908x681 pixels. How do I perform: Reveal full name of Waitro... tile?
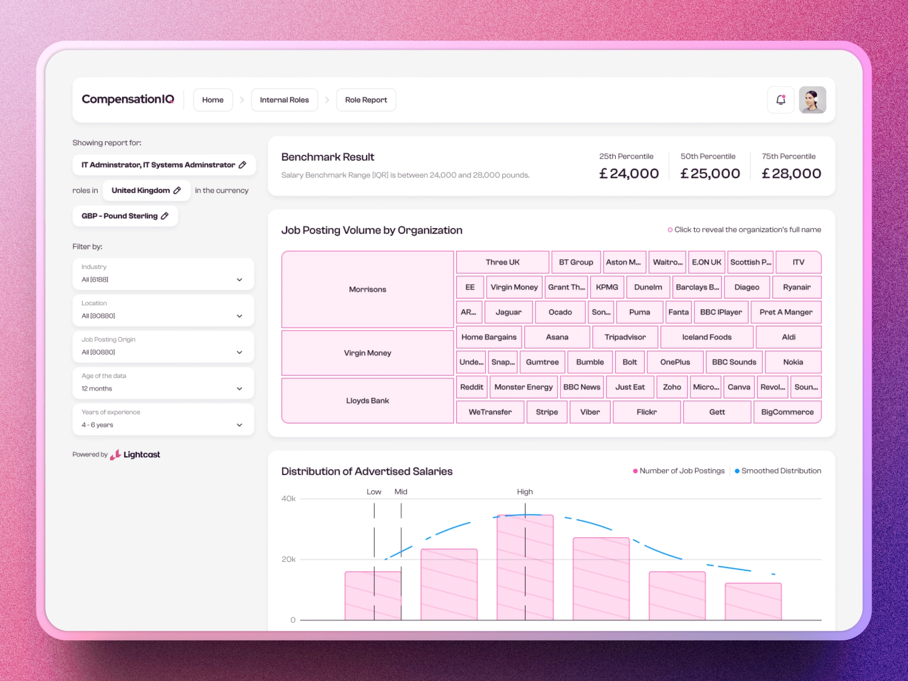(x=668, y=262)
